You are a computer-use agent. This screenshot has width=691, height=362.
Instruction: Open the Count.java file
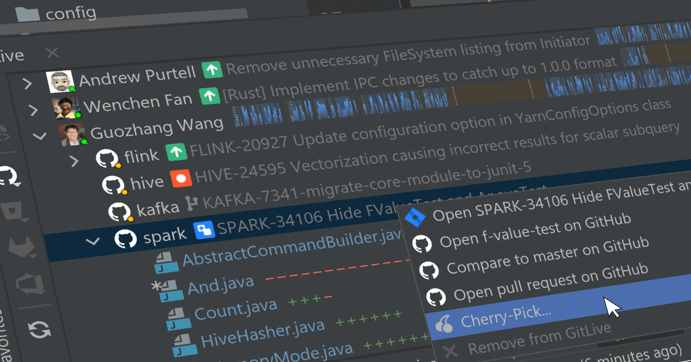click(x=235, y=310)
